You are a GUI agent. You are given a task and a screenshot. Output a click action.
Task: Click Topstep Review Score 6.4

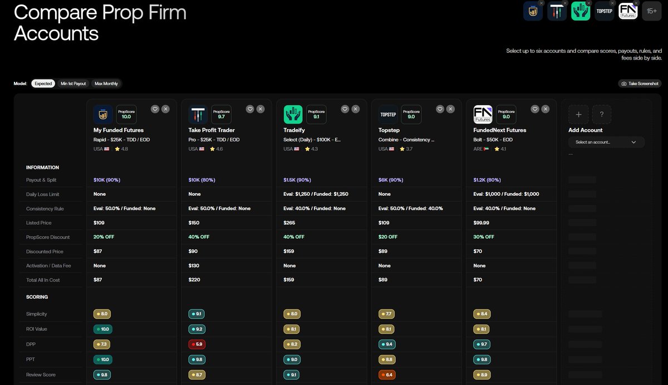coord(386,375)
